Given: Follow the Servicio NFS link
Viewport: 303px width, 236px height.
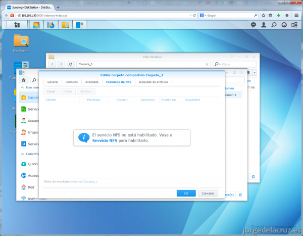Looking at the screenshot, I should 105,140.
